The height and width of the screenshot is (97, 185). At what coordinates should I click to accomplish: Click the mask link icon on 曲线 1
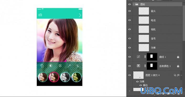tap(145, 57)
